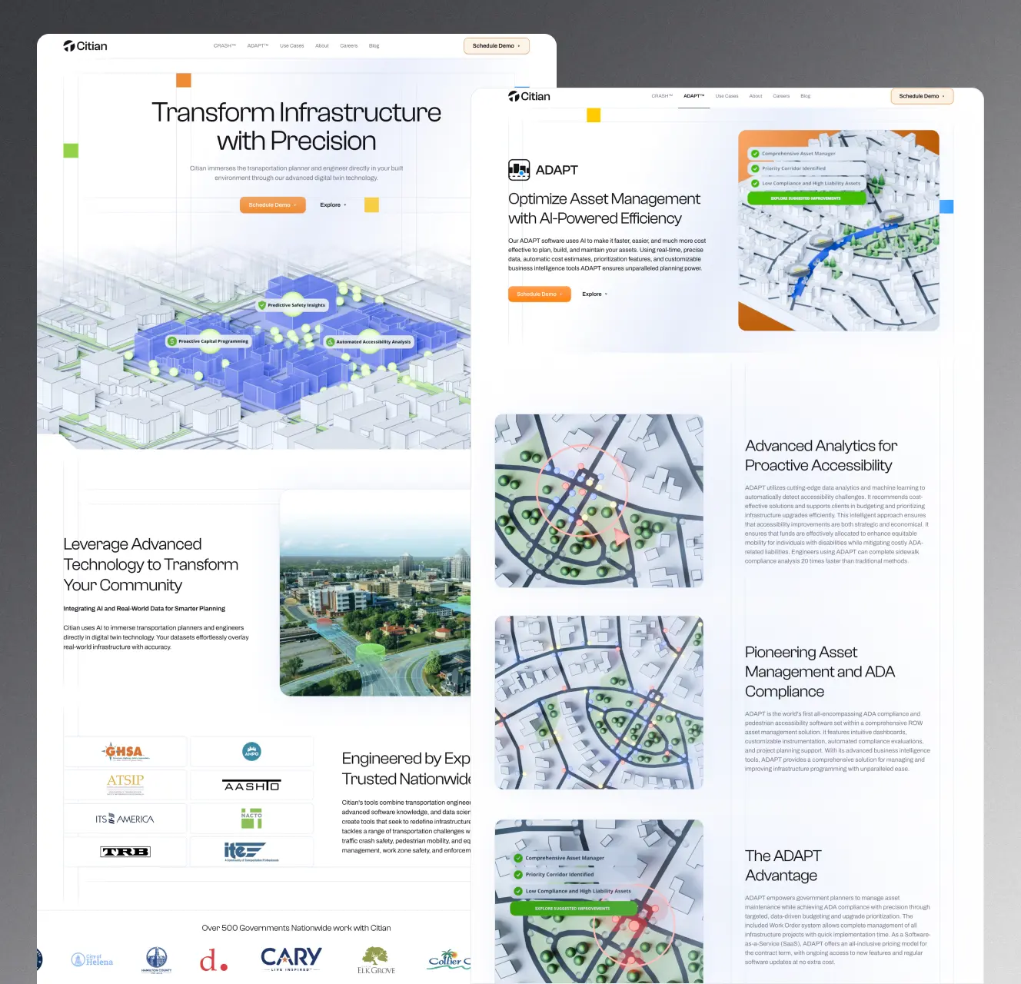Open the map image beside Pioneering Asset Management
The image size is (1021, 984).
(599, 703)
